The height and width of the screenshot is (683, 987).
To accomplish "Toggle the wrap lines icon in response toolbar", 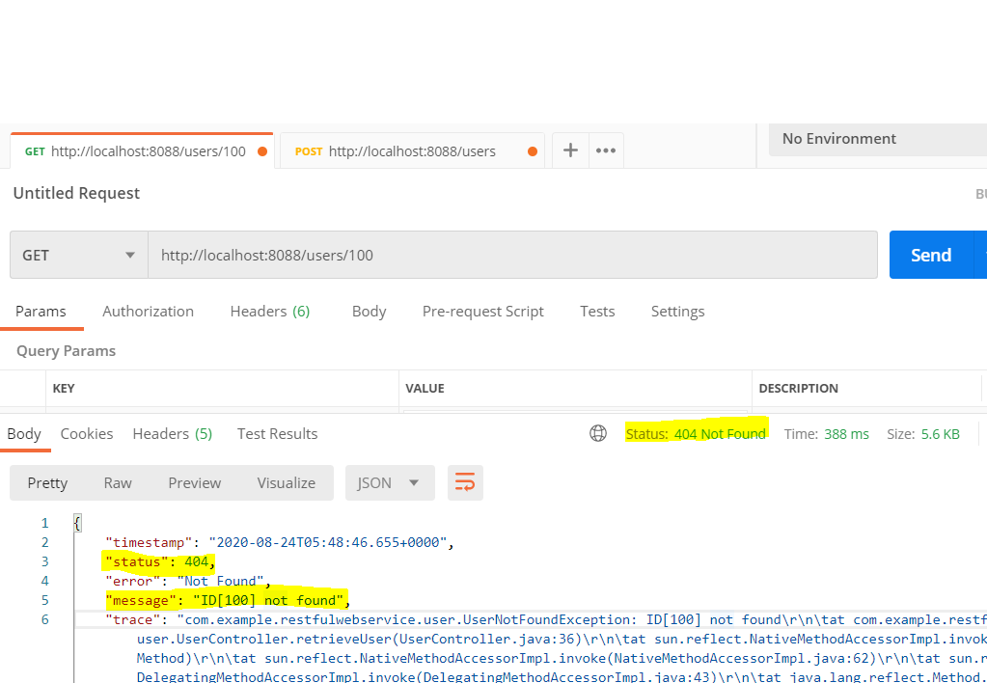I will point(465,482).
